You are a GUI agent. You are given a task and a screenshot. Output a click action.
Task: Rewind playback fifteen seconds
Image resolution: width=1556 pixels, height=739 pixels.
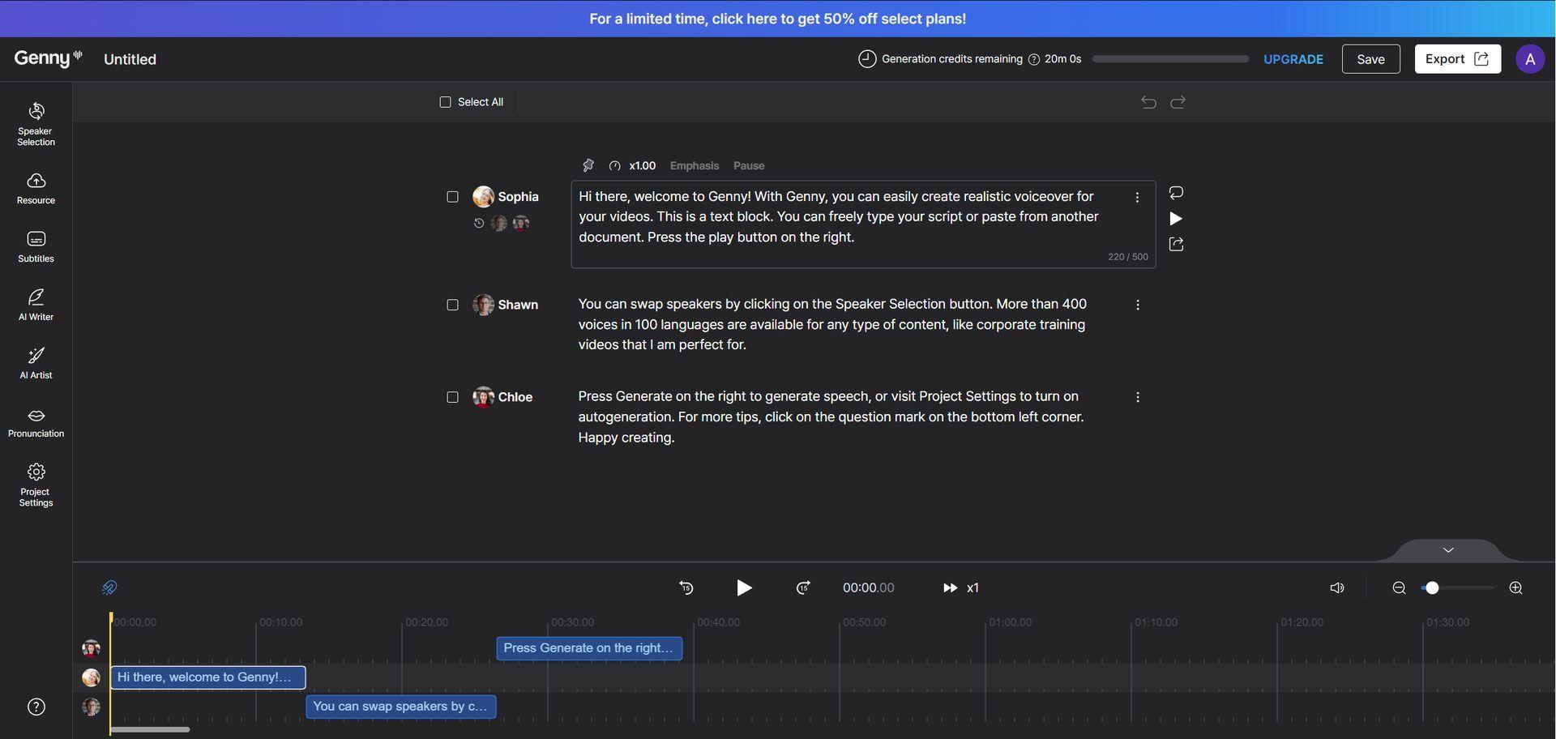point(686,587)
